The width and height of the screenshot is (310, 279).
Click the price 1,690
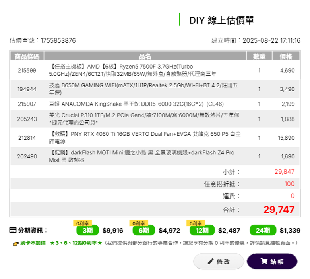[x=288, y=156]
